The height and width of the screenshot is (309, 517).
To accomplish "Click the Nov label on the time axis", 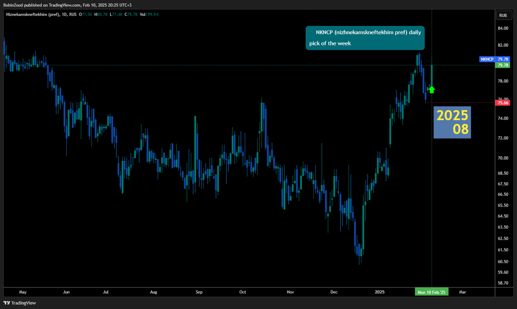I will [290, 292].
